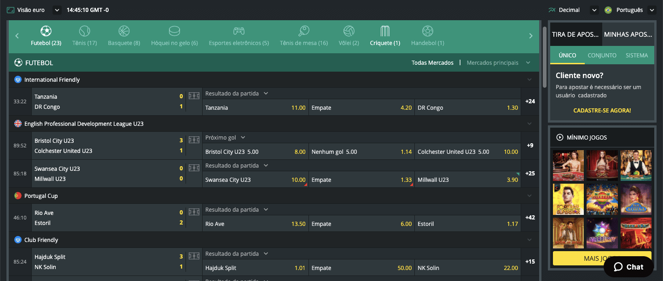
Task: Bet on Empate at 6.00 for Rio Ave
Action: 361,224
